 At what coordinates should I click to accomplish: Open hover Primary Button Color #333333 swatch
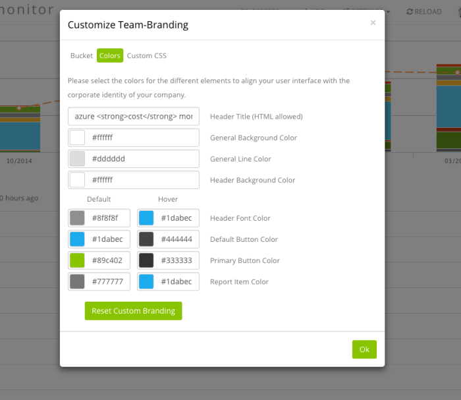coord(146,260)
